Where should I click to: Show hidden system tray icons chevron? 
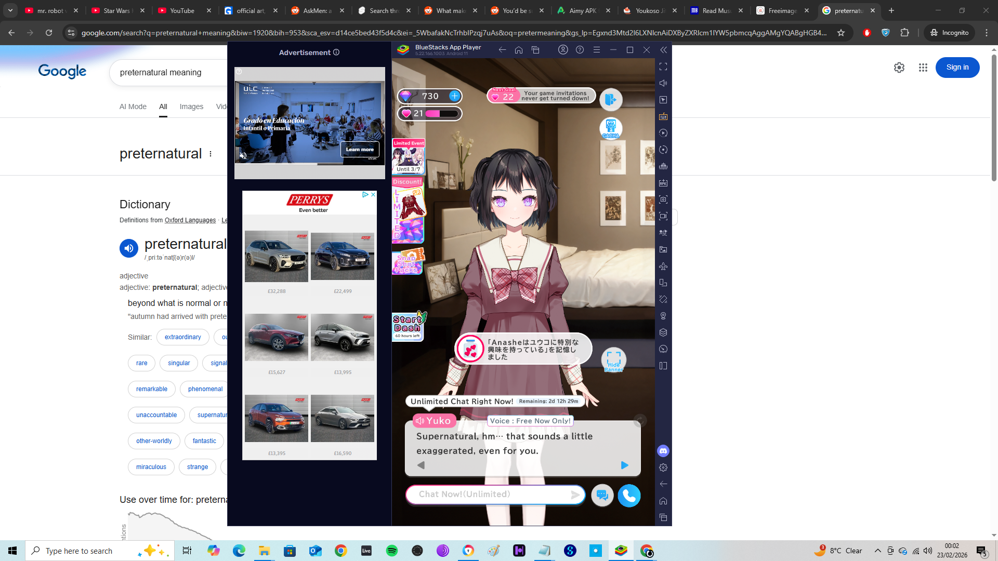[x=878, y=551]
